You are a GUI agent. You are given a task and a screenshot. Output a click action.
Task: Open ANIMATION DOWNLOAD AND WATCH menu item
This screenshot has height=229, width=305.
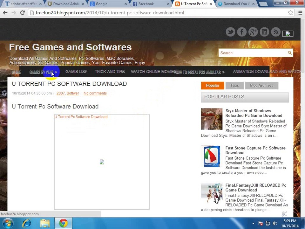(267, 72)
